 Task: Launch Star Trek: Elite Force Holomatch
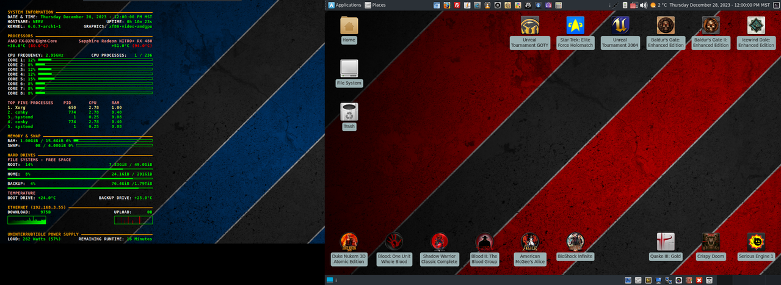[x=575, y=32]
